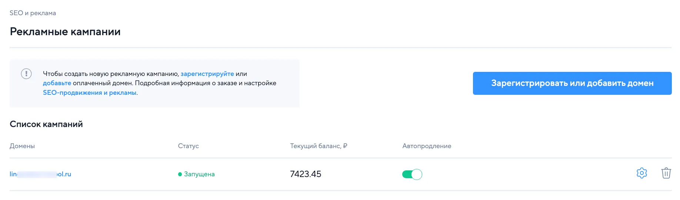Viewport: 680px width, 200px height.
Task: Open campaign settings gear icon
Action: [x=641, y=173]
